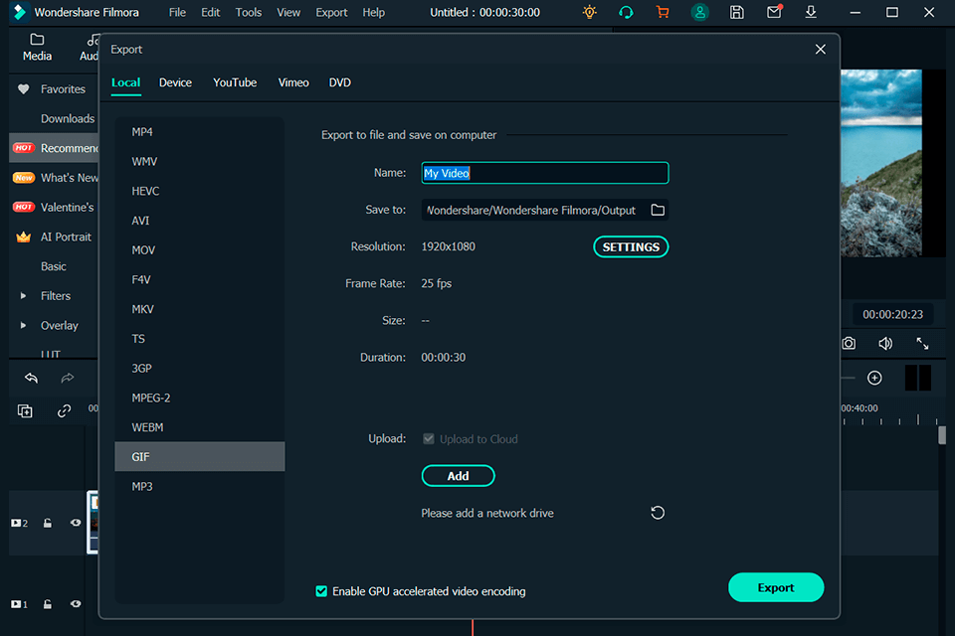Click the Wondershare Filmora logo
This screenshot has height=636, width=955.
tap(20, 12)
